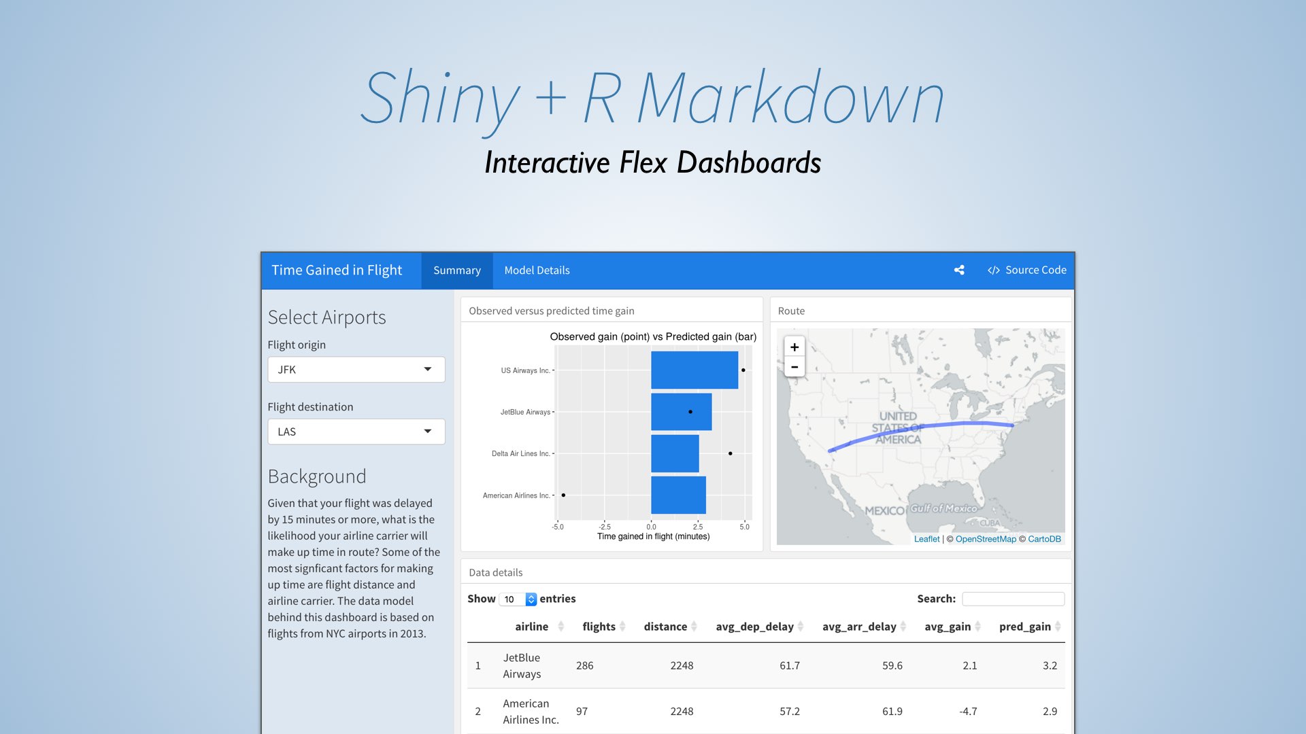The width and height of the screenshot is (1306, 734).
Task: Sort by avg_dep_delay column icon
Action: [801, 627]
